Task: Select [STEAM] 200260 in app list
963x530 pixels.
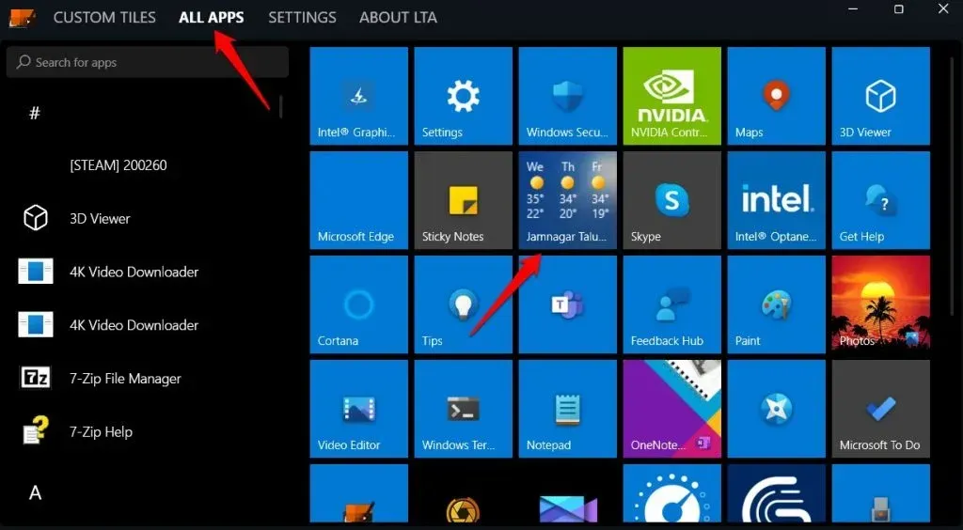Action: click(x=118, y=165)
